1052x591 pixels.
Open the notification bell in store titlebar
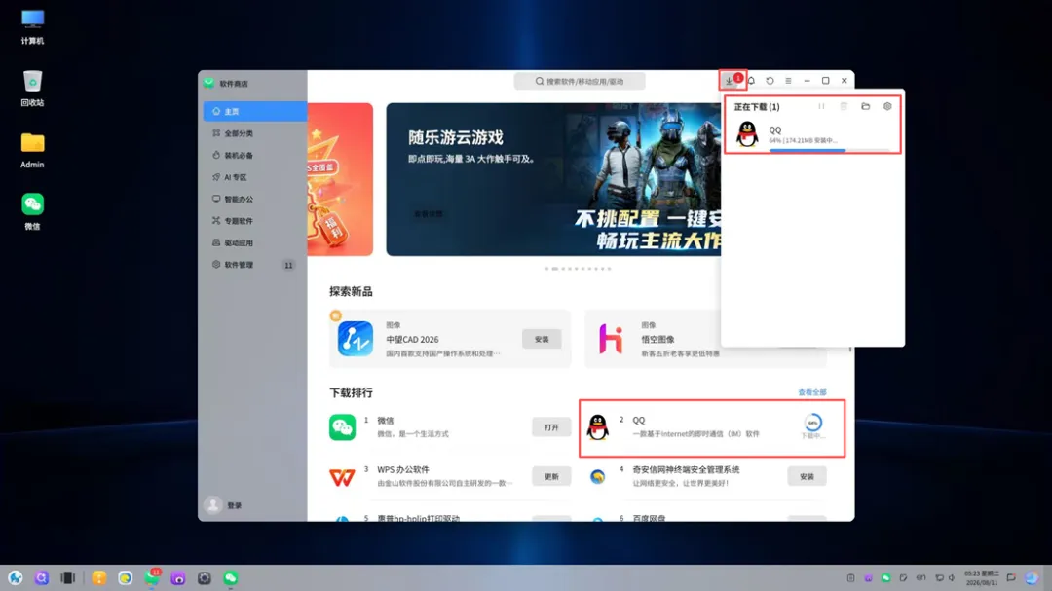pos(751,81)
